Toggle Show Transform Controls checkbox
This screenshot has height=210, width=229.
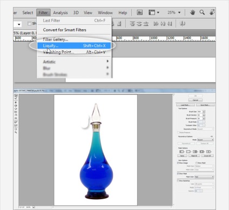[x=29, y=23]
